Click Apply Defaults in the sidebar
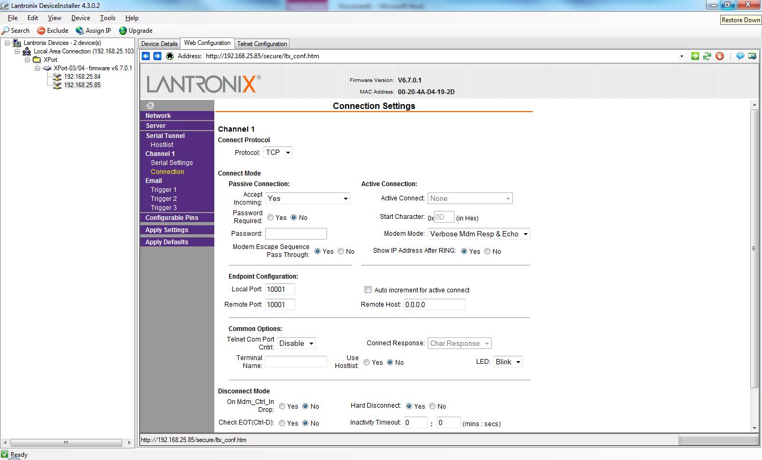Viewport: 762px width, 460px height. (177, 242)
